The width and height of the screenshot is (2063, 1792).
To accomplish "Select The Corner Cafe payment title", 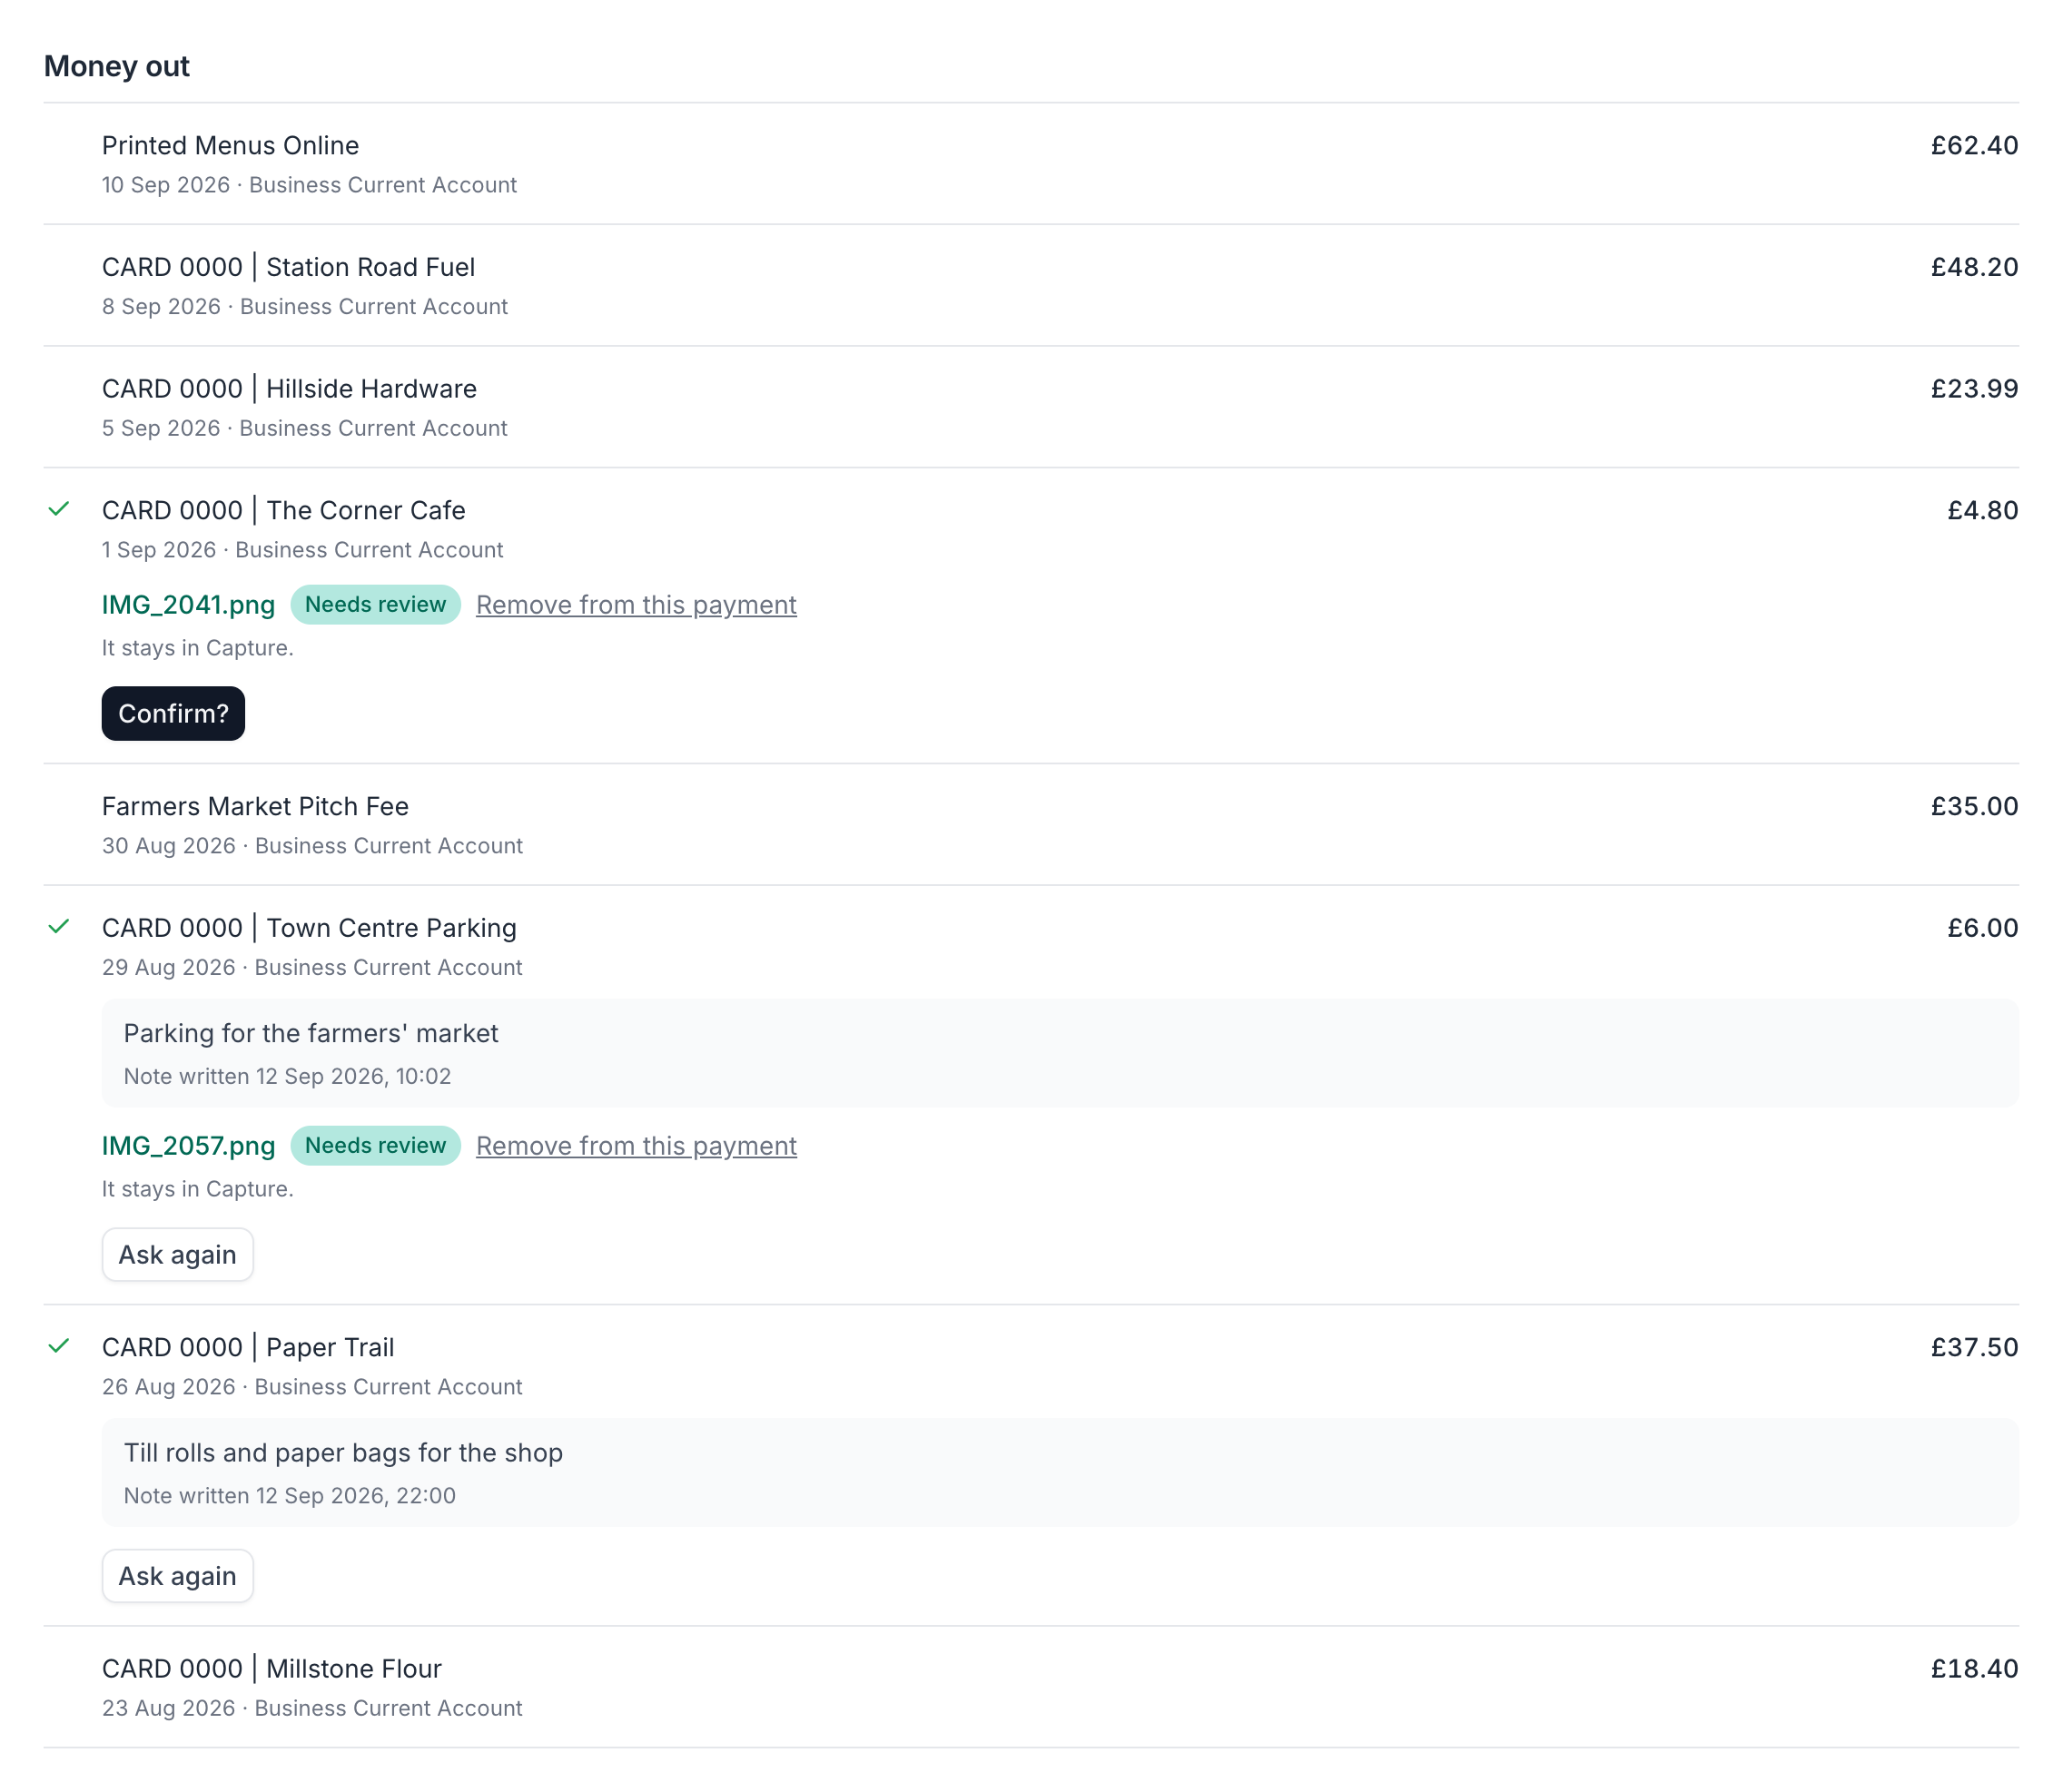I will coord(283,511).
